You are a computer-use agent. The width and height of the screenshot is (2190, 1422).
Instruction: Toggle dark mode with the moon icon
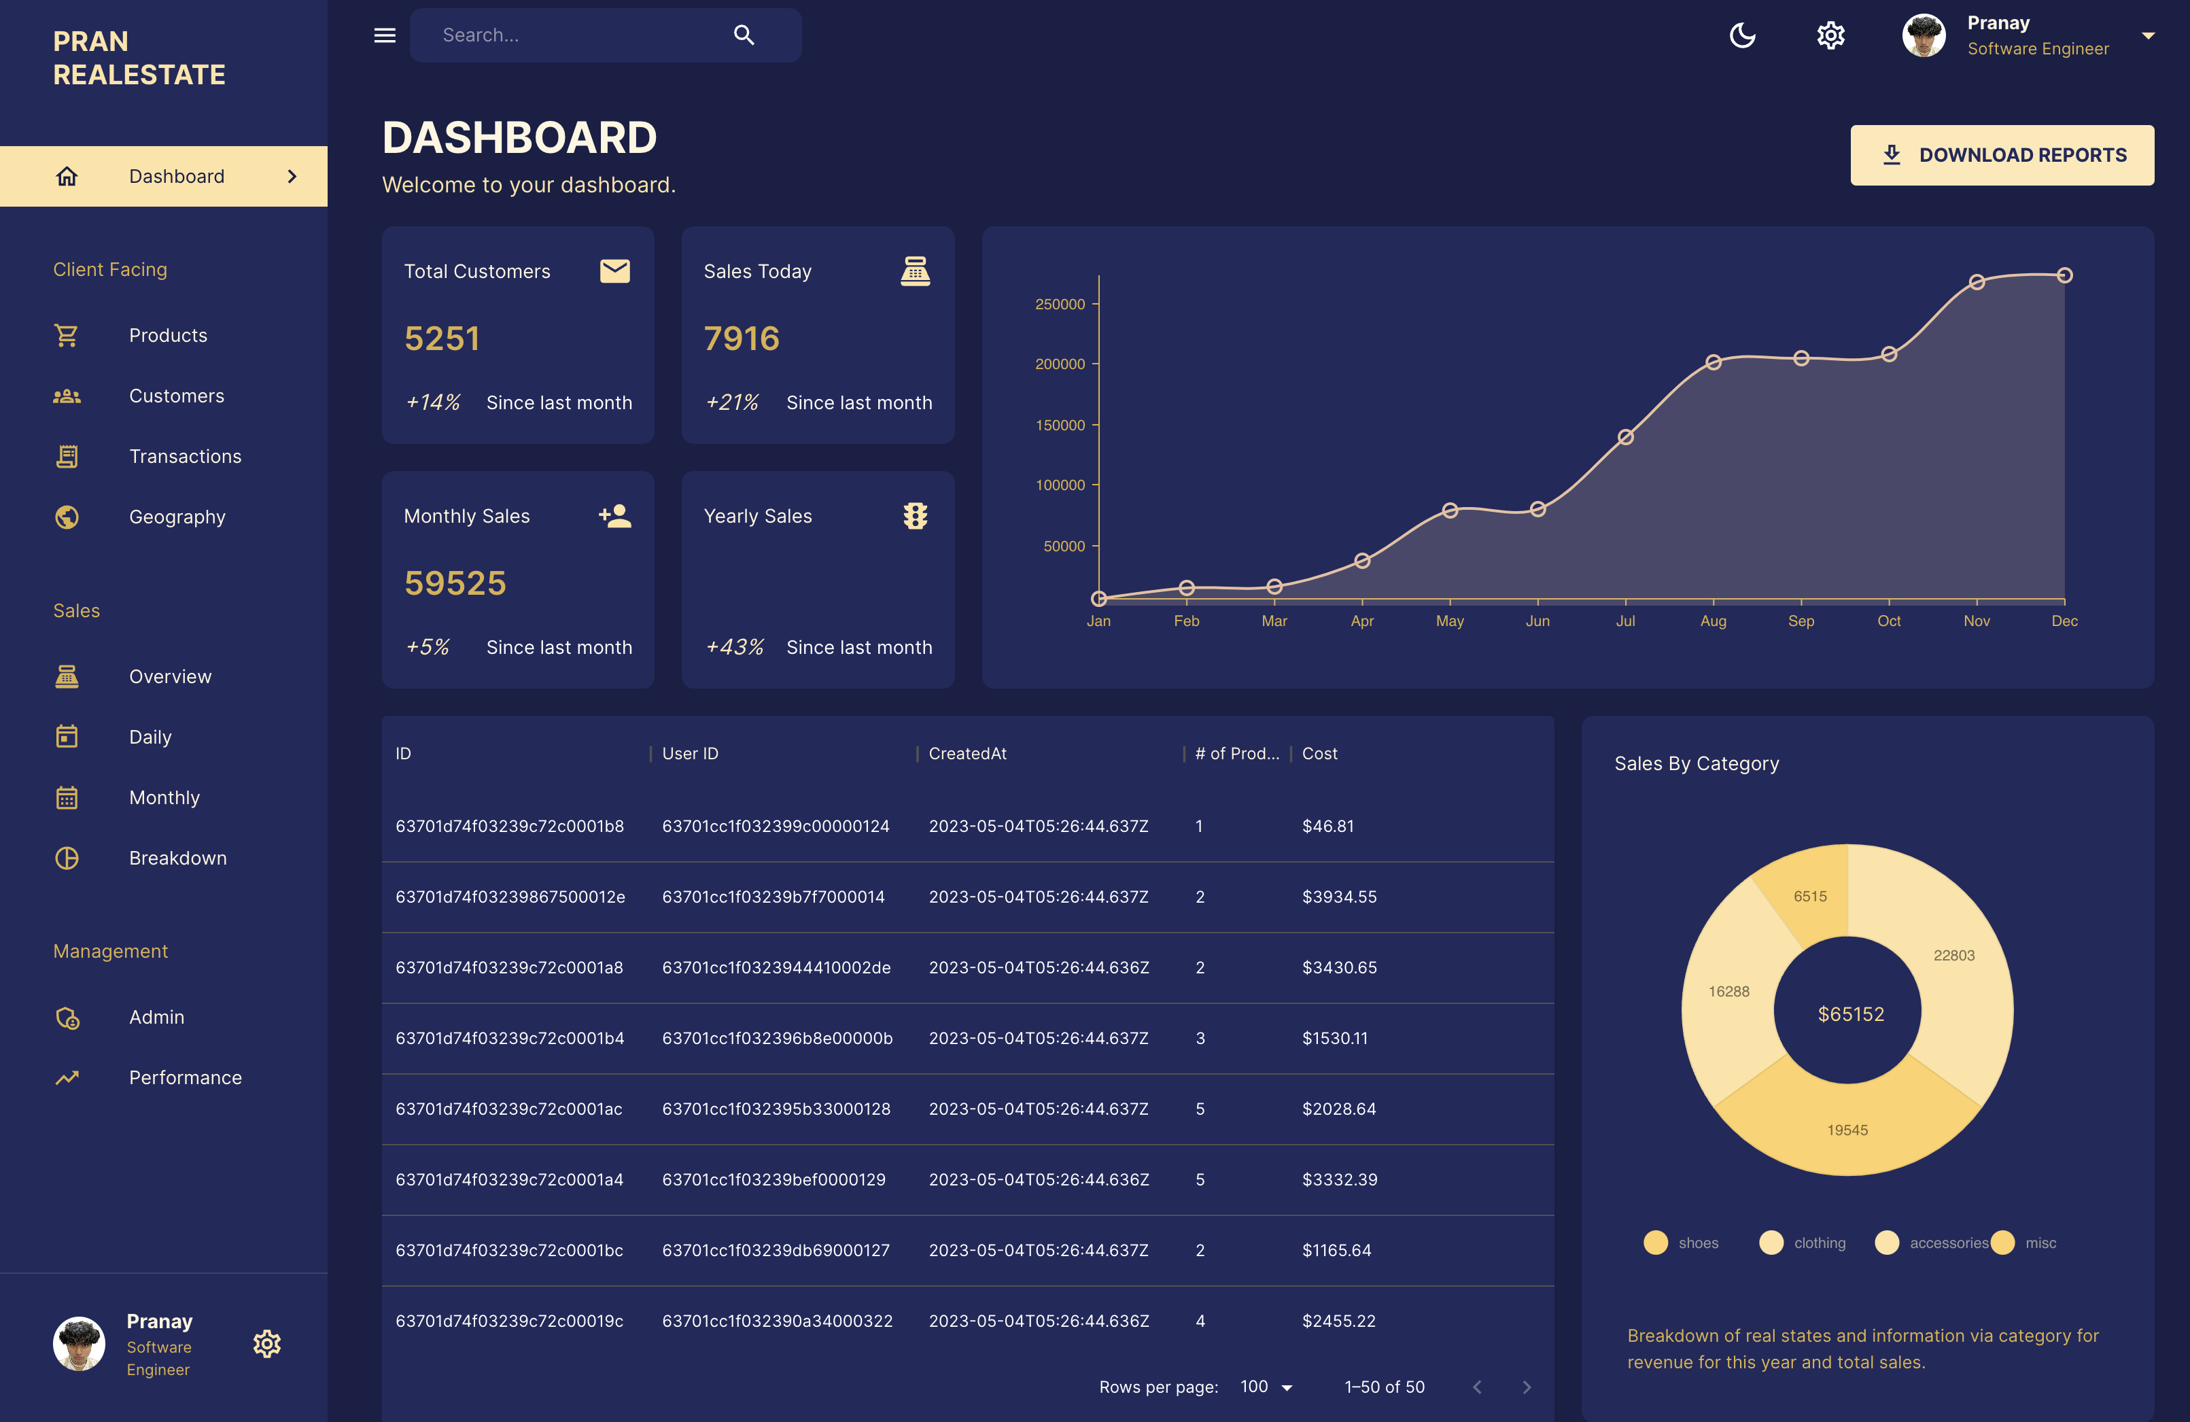(x=1742, y=36)
